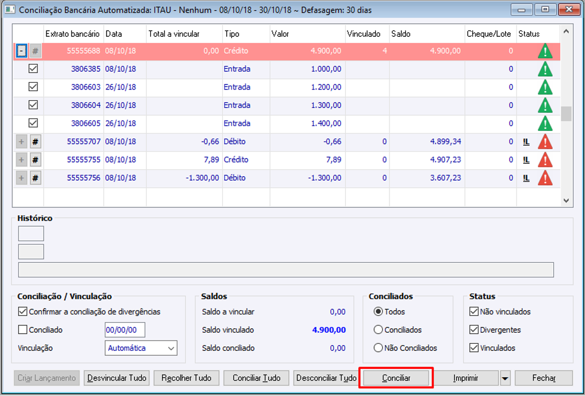Uncheck the entry 3806385 checkbox
This screenshot has width=585, height=396.
[33, 69]
